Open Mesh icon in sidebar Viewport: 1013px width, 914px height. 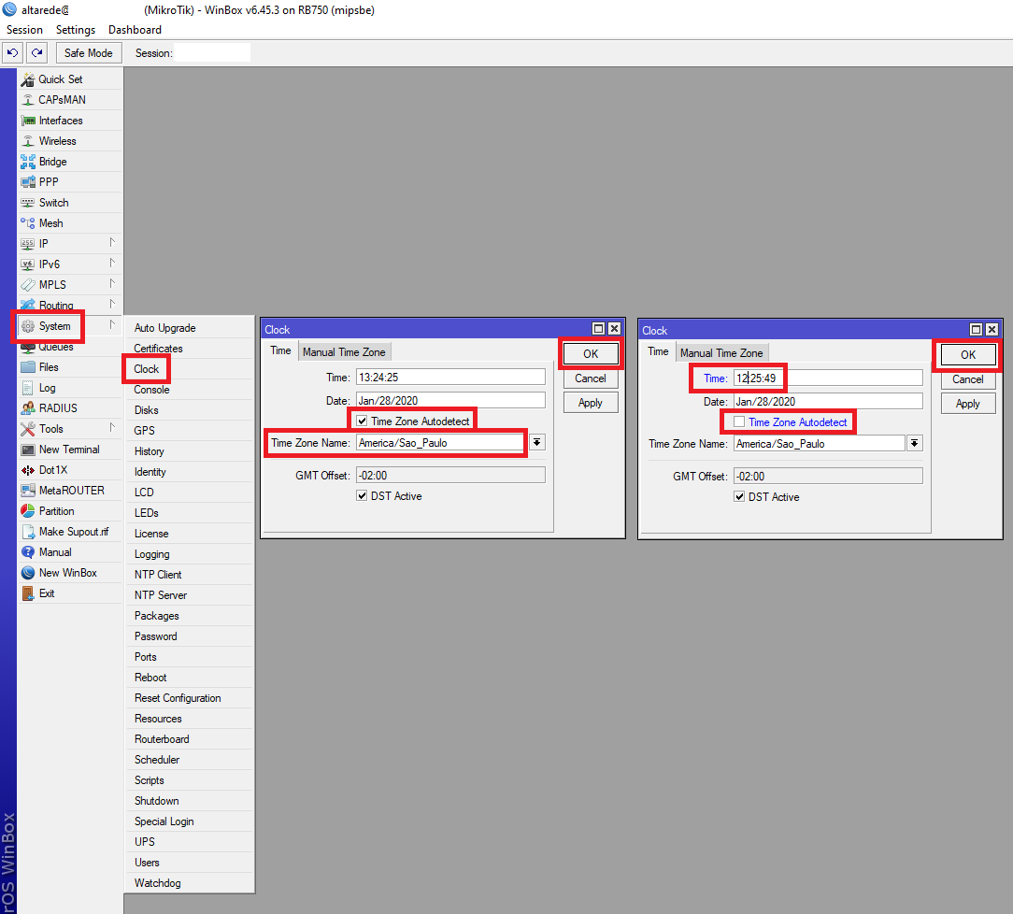[28, 223]
